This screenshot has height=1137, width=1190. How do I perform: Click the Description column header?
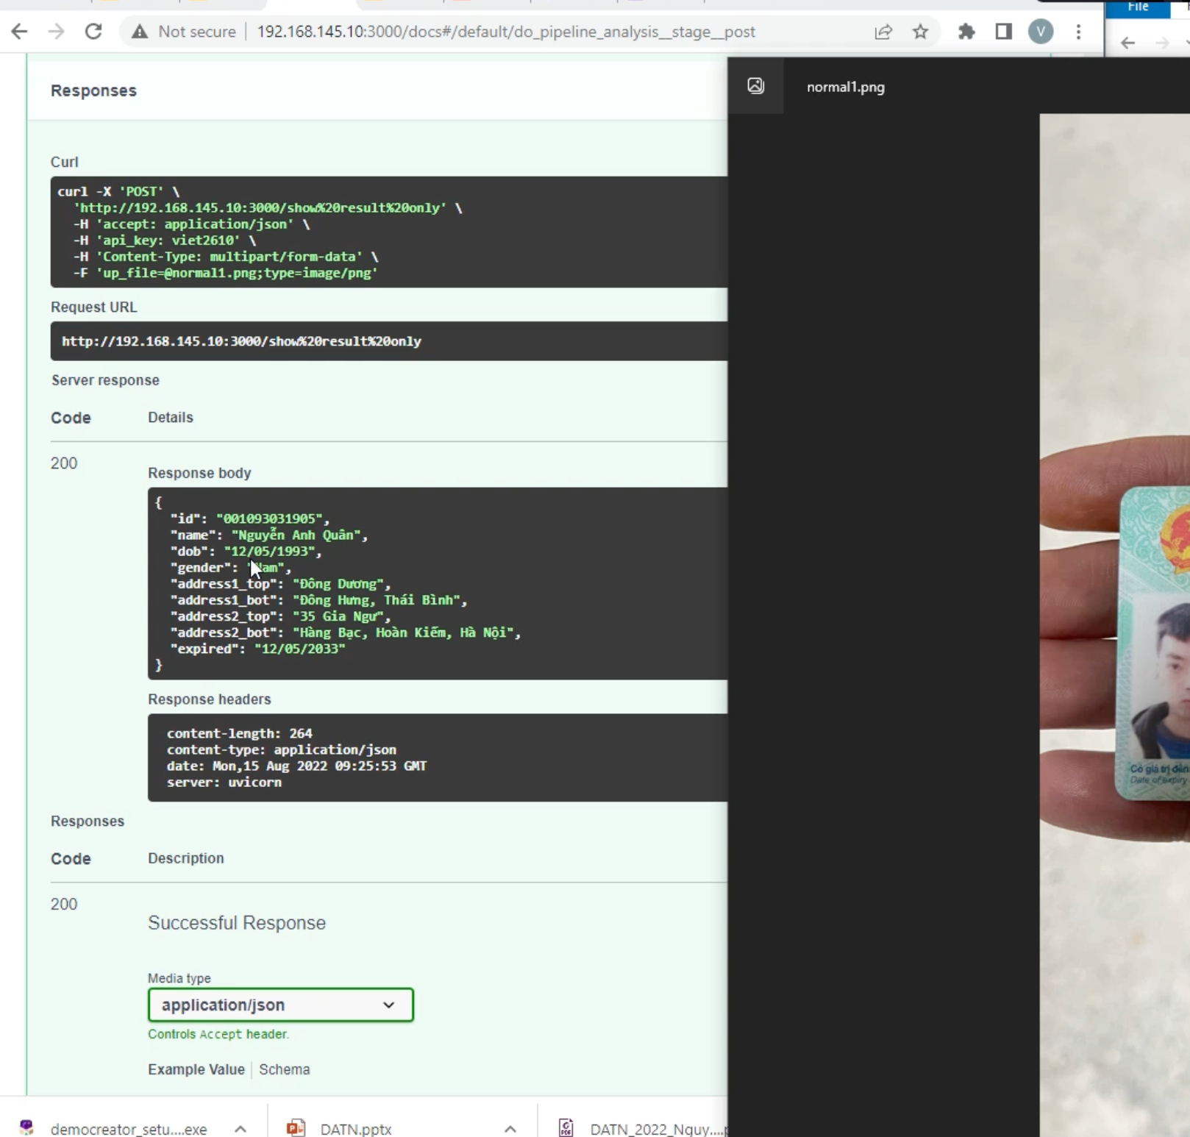point(186,858)
